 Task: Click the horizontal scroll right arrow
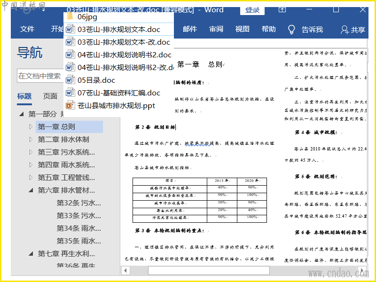coord(363,271)
